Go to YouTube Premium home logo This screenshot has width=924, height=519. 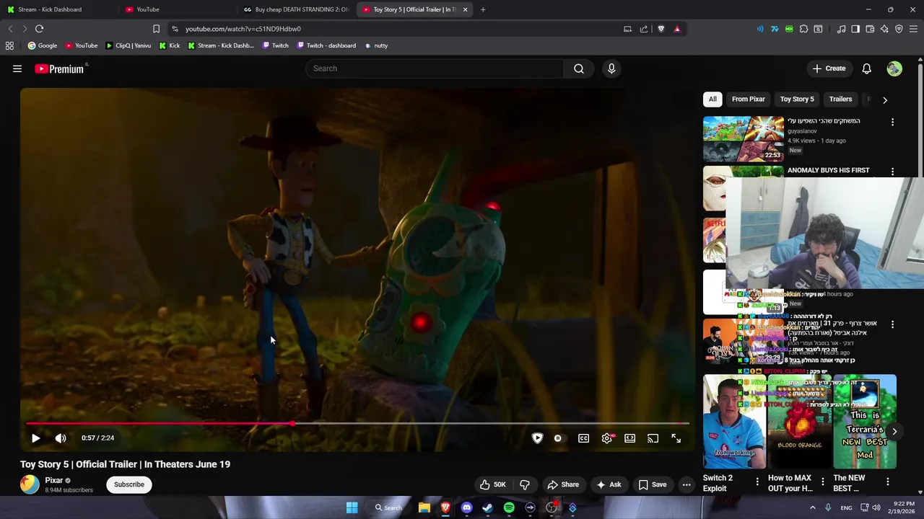tap(59, 68)
